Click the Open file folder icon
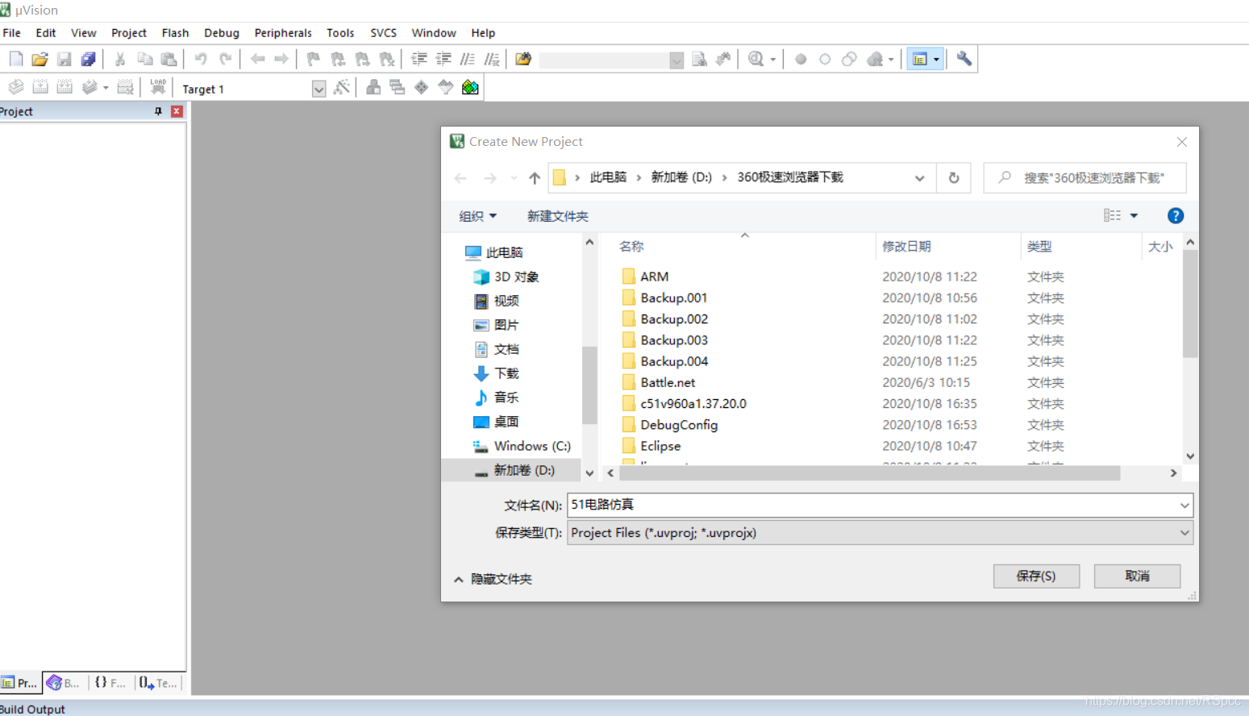This screenshot has width=1249, height=716. 40,59
